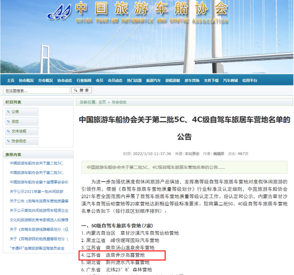294x275 pixels.
Task: Click 主页 in the breadcrumb trail
Action: pyautogui.click(x=102, y=102)
